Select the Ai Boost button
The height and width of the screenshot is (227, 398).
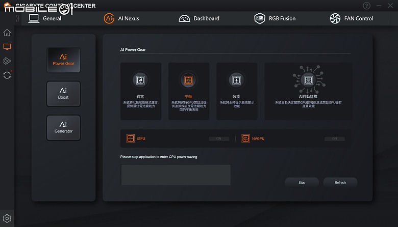[63, 94]
